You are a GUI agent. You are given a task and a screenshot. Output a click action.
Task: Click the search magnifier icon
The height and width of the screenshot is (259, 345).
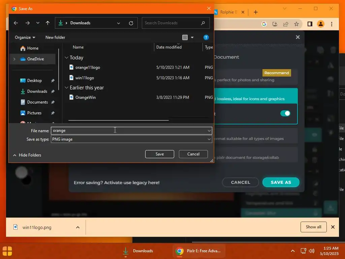coord(203,23)
